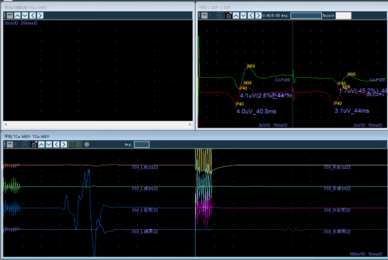
Task: Click the save icon in L SEP toolbar
Action: click(x=229, y=15)
